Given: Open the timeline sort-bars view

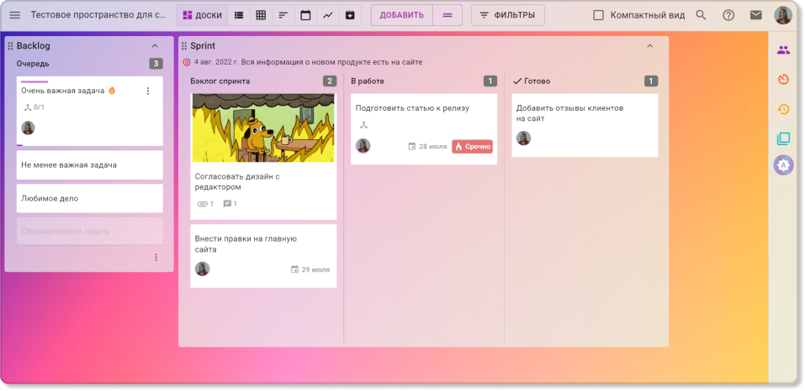Looking at the screenshot, I should (x=283, y=15).
